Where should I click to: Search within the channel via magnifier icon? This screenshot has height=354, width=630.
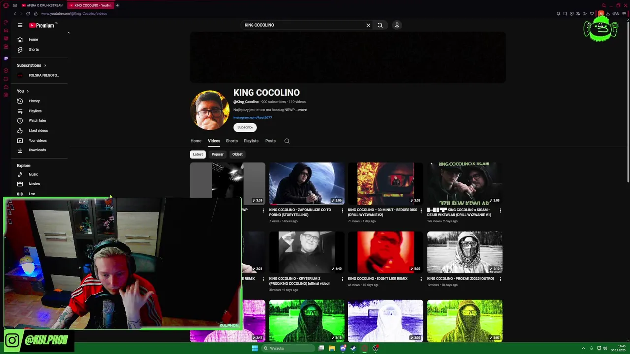tap(287, 141)
